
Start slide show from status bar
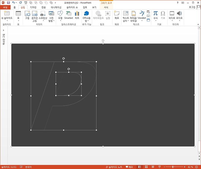[x=159, y=167]
